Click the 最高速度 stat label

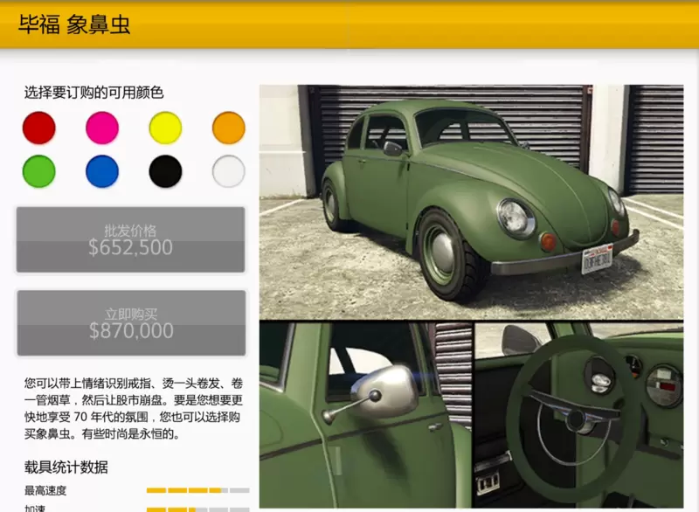pyautogui.click(x=45, y=491)
